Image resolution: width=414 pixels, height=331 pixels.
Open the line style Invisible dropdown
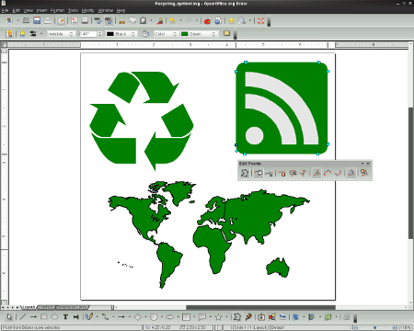61,34
